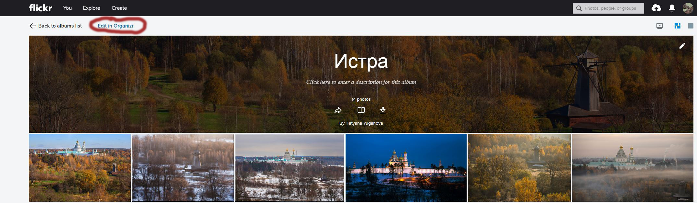
Task: Start the album slideshow
Action: click(x=660, y=26)
